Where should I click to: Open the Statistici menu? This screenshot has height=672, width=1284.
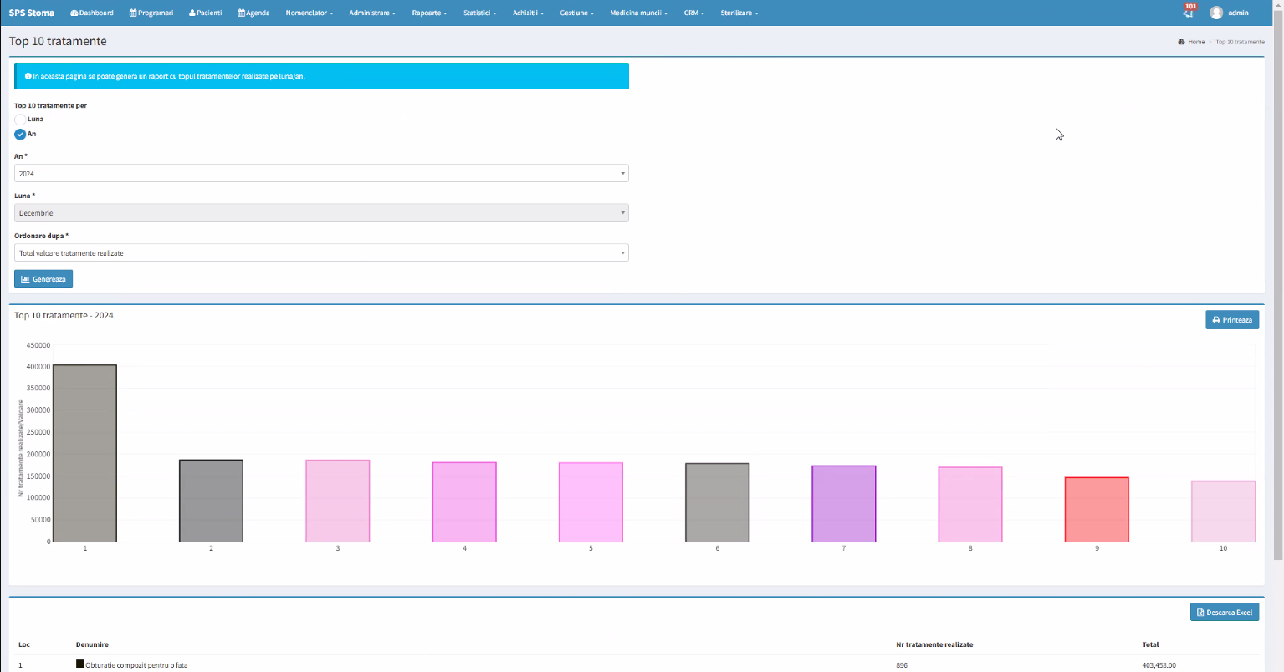pyautogui.click(x=479, y=13)
